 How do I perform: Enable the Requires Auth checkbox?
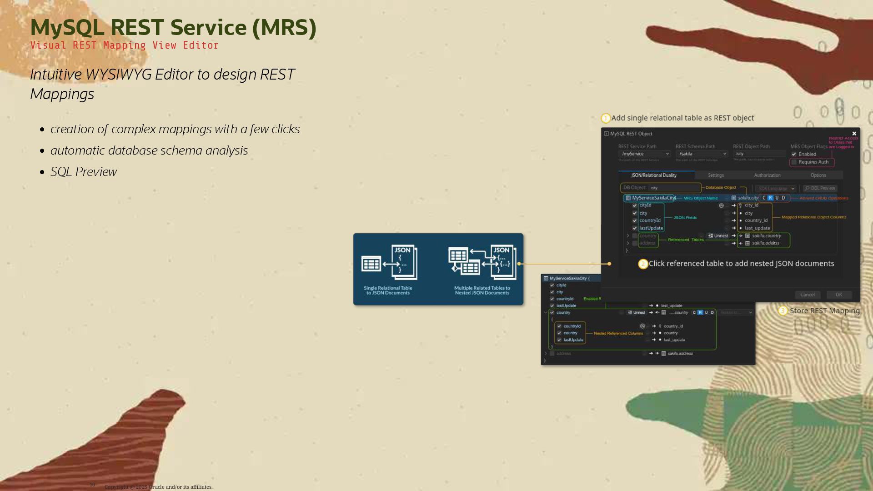(x=794, y=162)
